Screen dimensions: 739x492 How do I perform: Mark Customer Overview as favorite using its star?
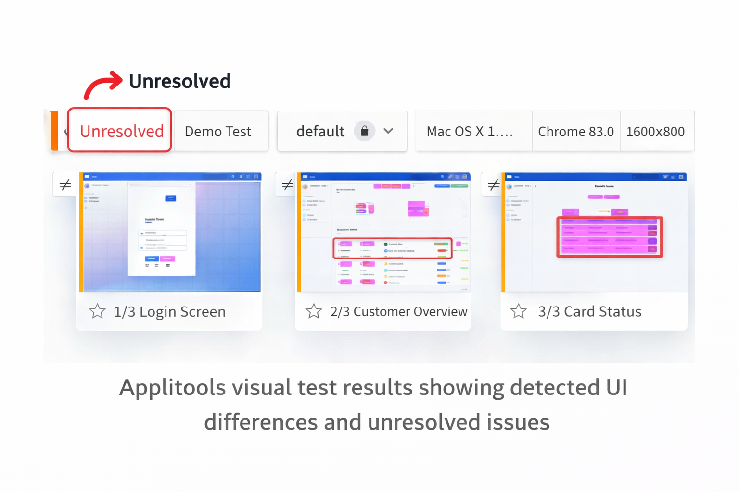pos(313,311)
